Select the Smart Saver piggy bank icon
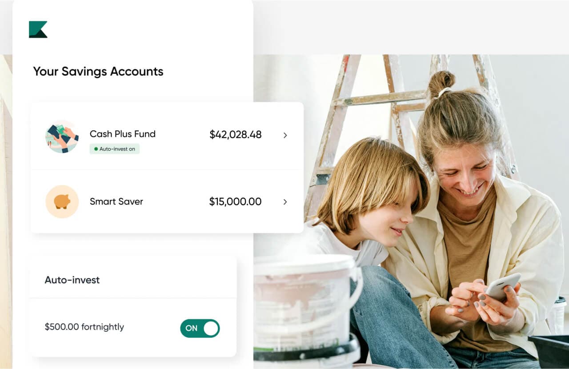This screenshot has width=569, height=369. click(x=62, y=202)
